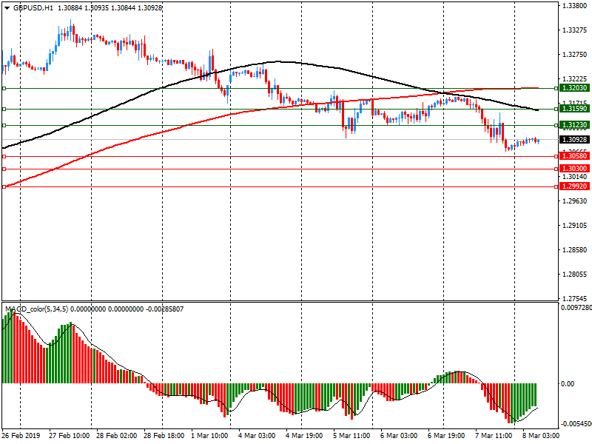The image size is (592, 444).
Task: Click the 1.32225 price axis value
Action: coord(575,79)
